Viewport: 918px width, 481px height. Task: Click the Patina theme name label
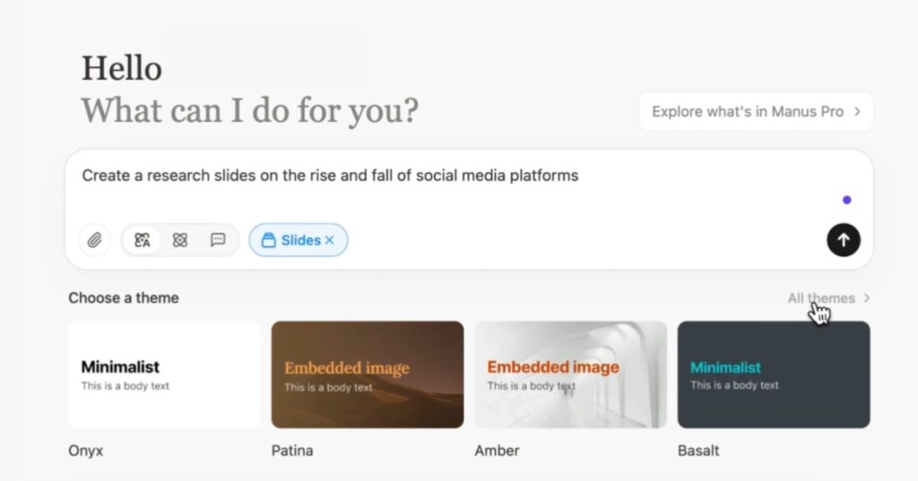[292, 451]
